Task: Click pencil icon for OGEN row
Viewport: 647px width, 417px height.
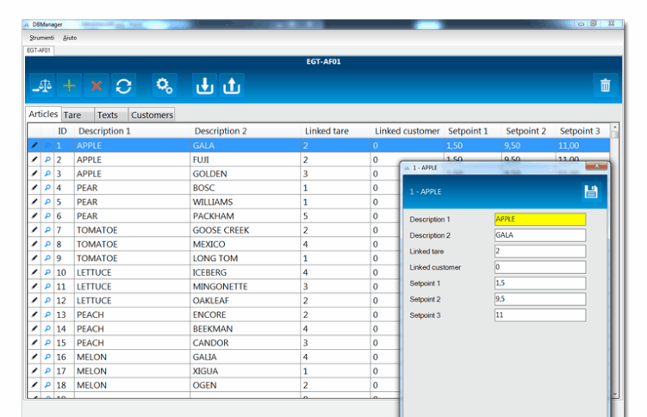Action: (x=34, y=385)
